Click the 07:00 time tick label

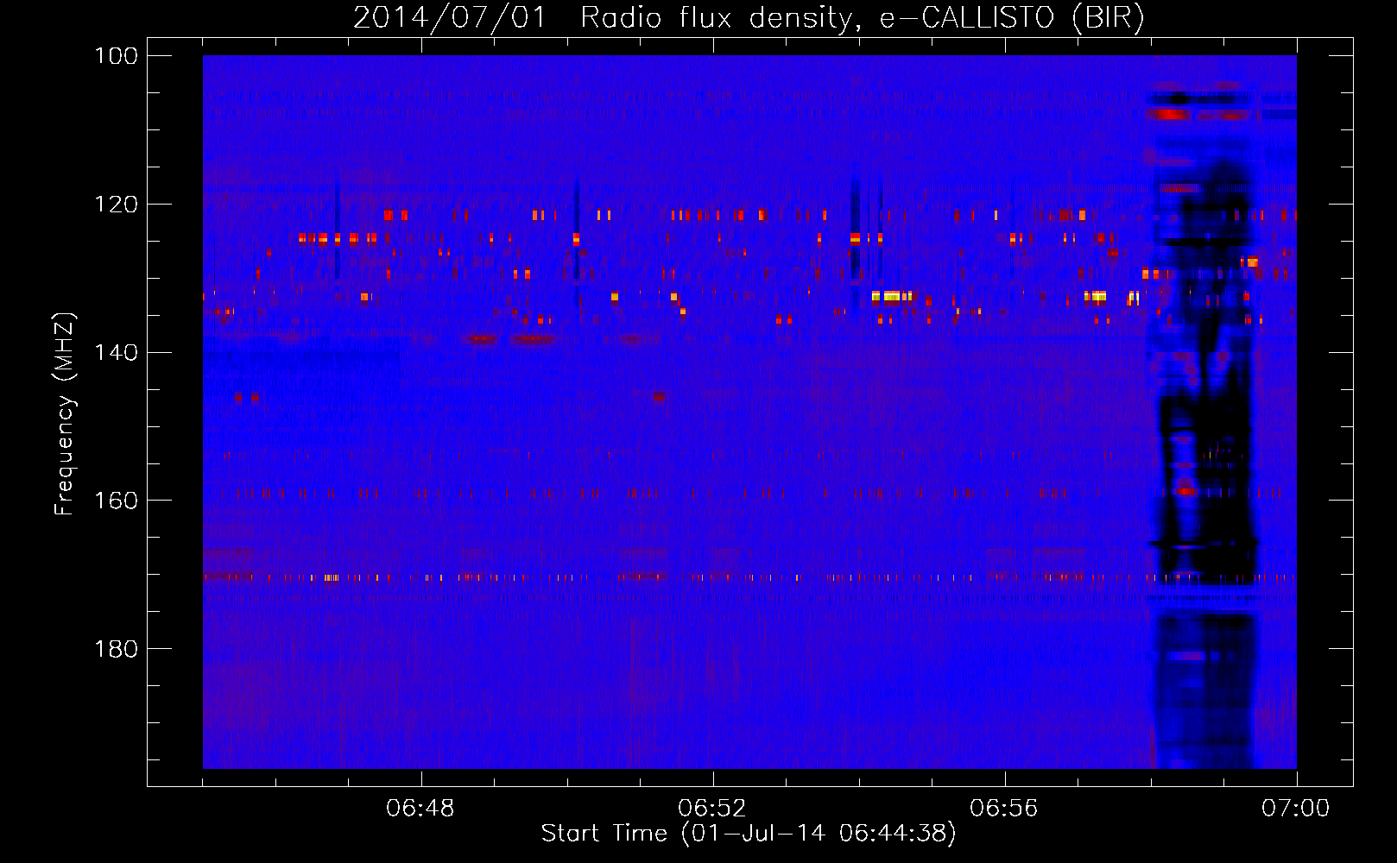(1296, 809)
